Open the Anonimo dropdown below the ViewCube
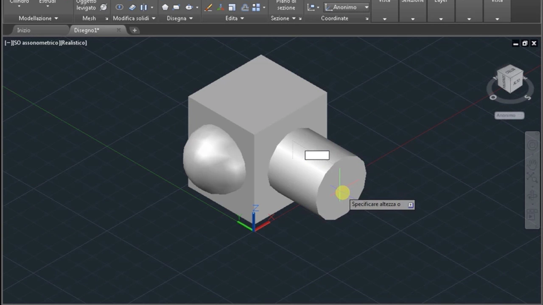Image resolution: width=543 pixels, height=305 pixels. pyautogui.click(x=509, y=115)
